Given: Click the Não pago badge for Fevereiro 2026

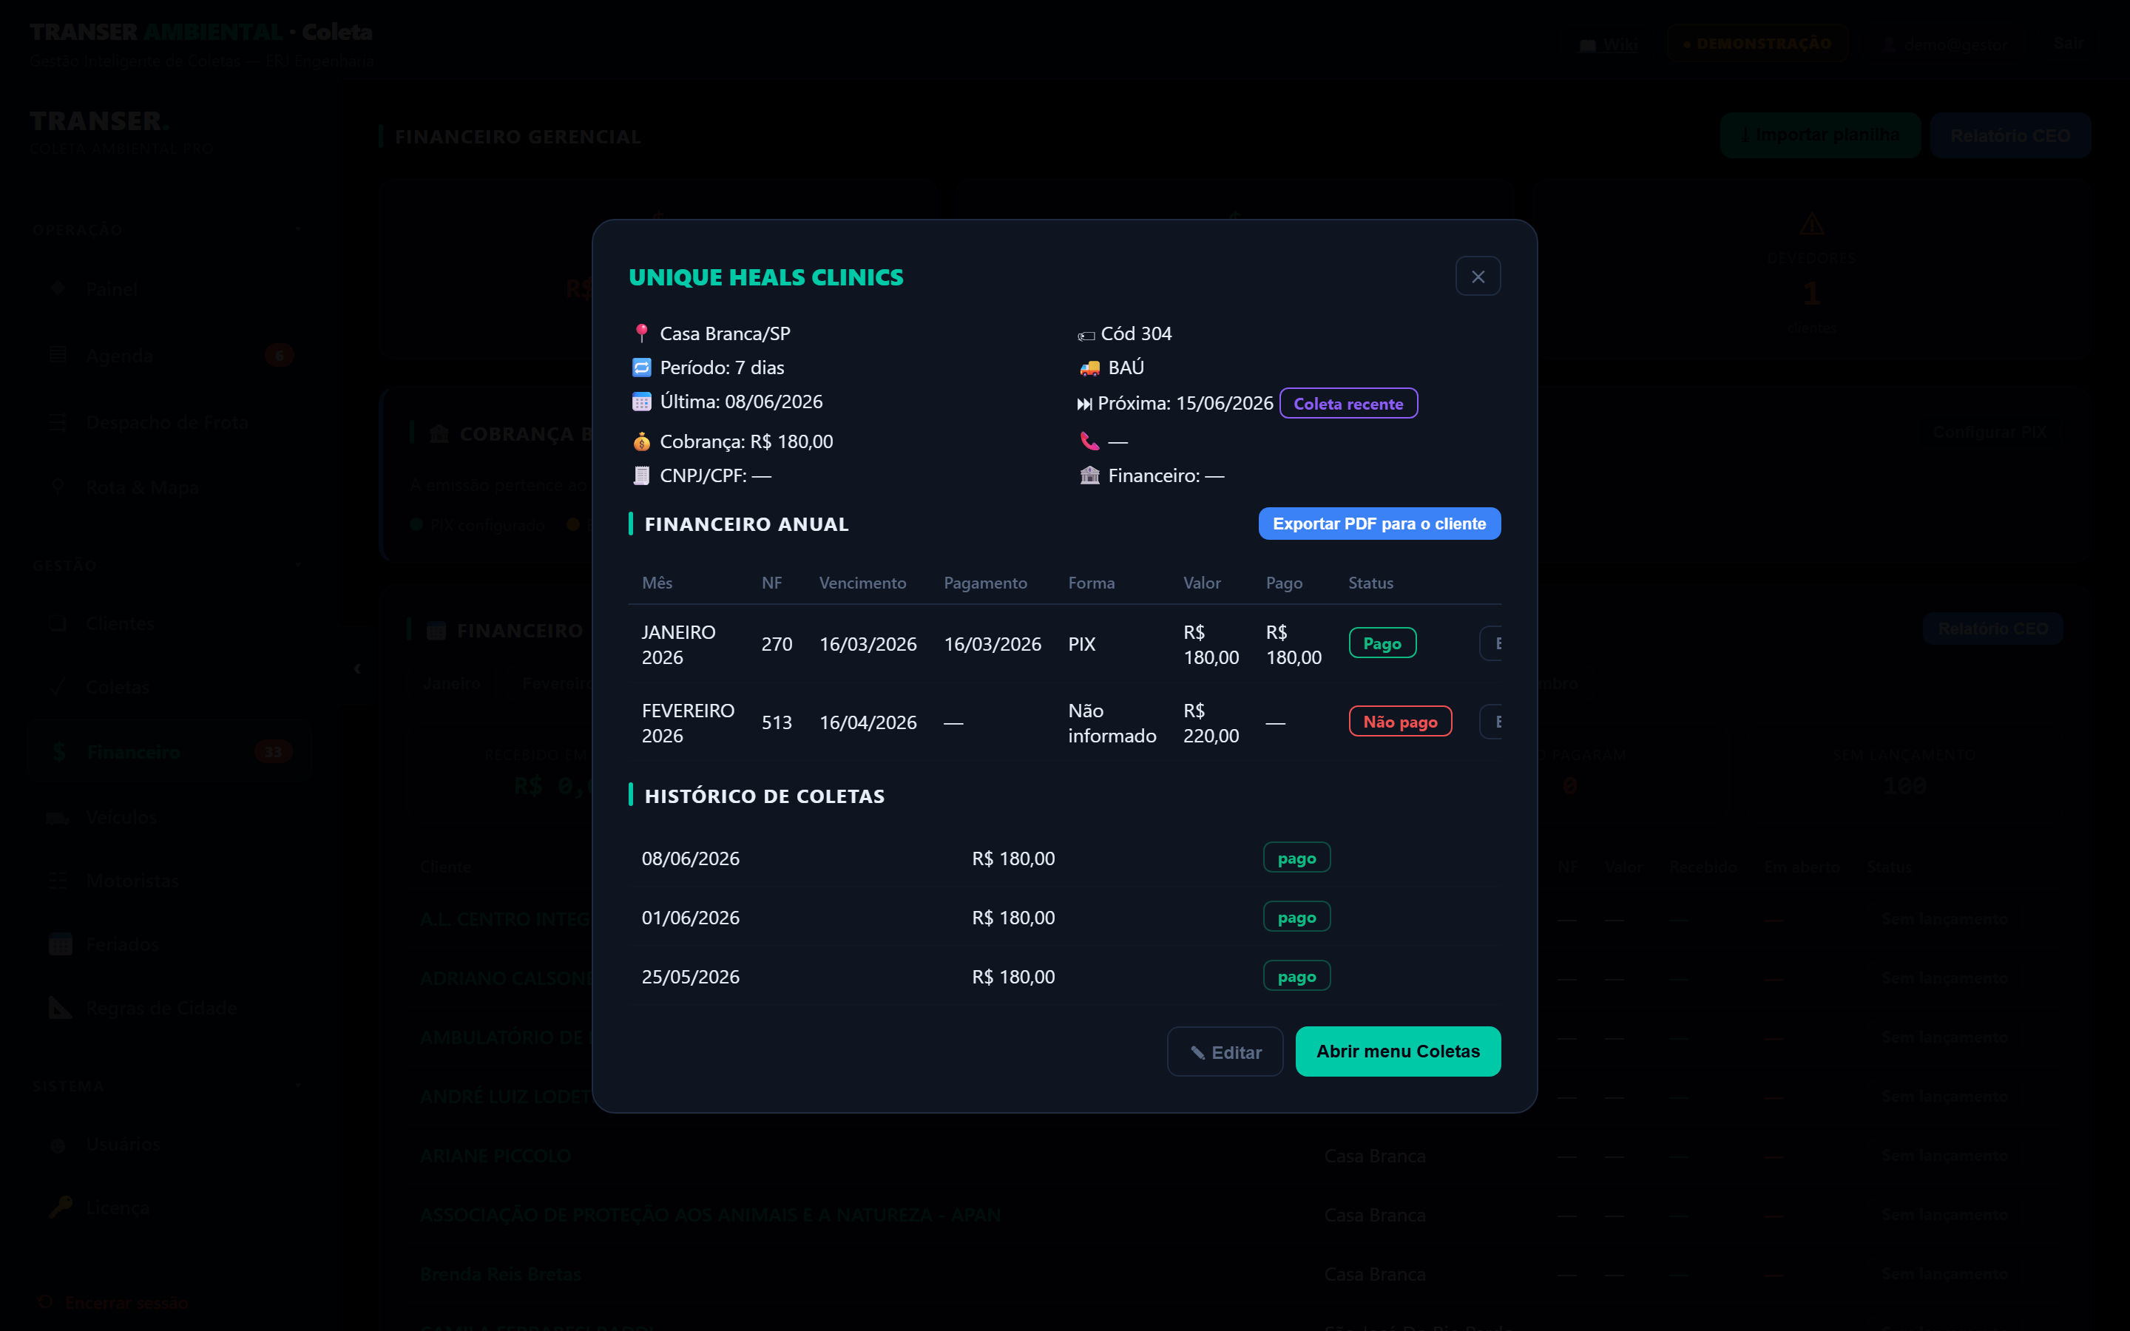Looking at the screenshot, I should (1399, 722).
